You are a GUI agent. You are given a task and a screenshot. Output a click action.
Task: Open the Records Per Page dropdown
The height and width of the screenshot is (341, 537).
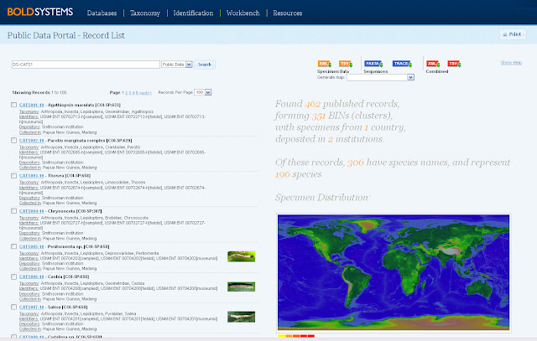[x=202, y=92]
